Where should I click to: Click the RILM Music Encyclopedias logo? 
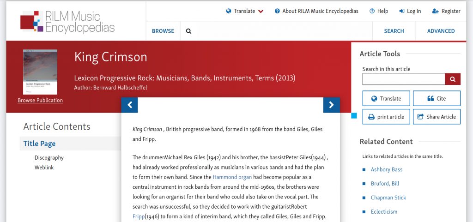coord(67,22)
